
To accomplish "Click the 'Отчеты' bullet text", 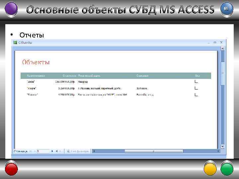I will pyautogui.click(x=32, y=35).
